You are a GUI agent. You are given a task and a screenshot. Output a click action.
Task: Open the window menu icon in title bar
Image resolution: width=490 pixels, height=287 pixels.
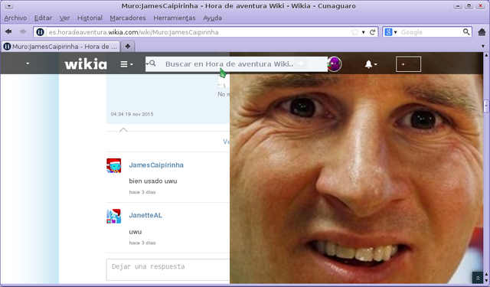click(x=8, y=6)
